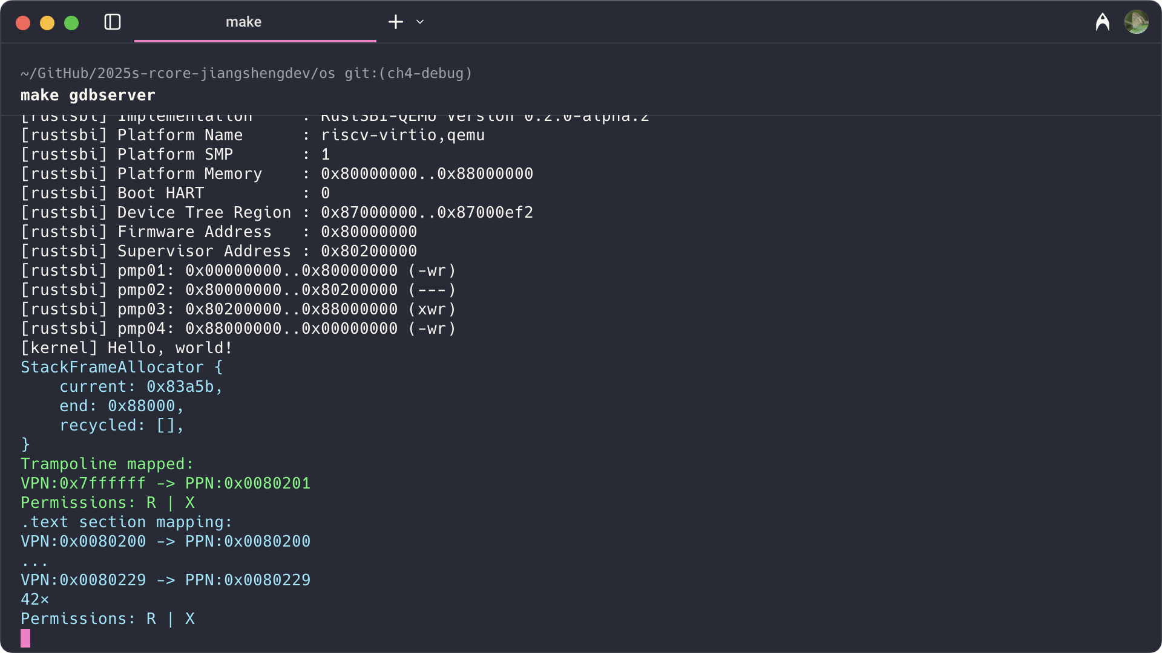Screen dimensions: 1162x653
Task: Click the StackFrameAllocator output line
Action: (x=121, y=367)
